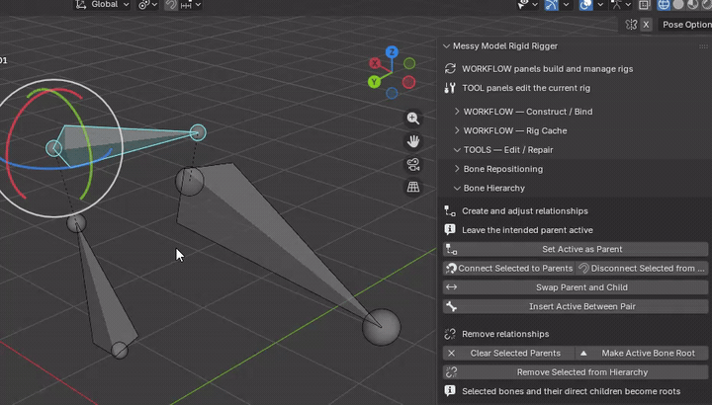Image resolution: width=712 pixels, height=405 pixels.
Task: Toggle the X-axis mirror button
Action: pos(646,25)
